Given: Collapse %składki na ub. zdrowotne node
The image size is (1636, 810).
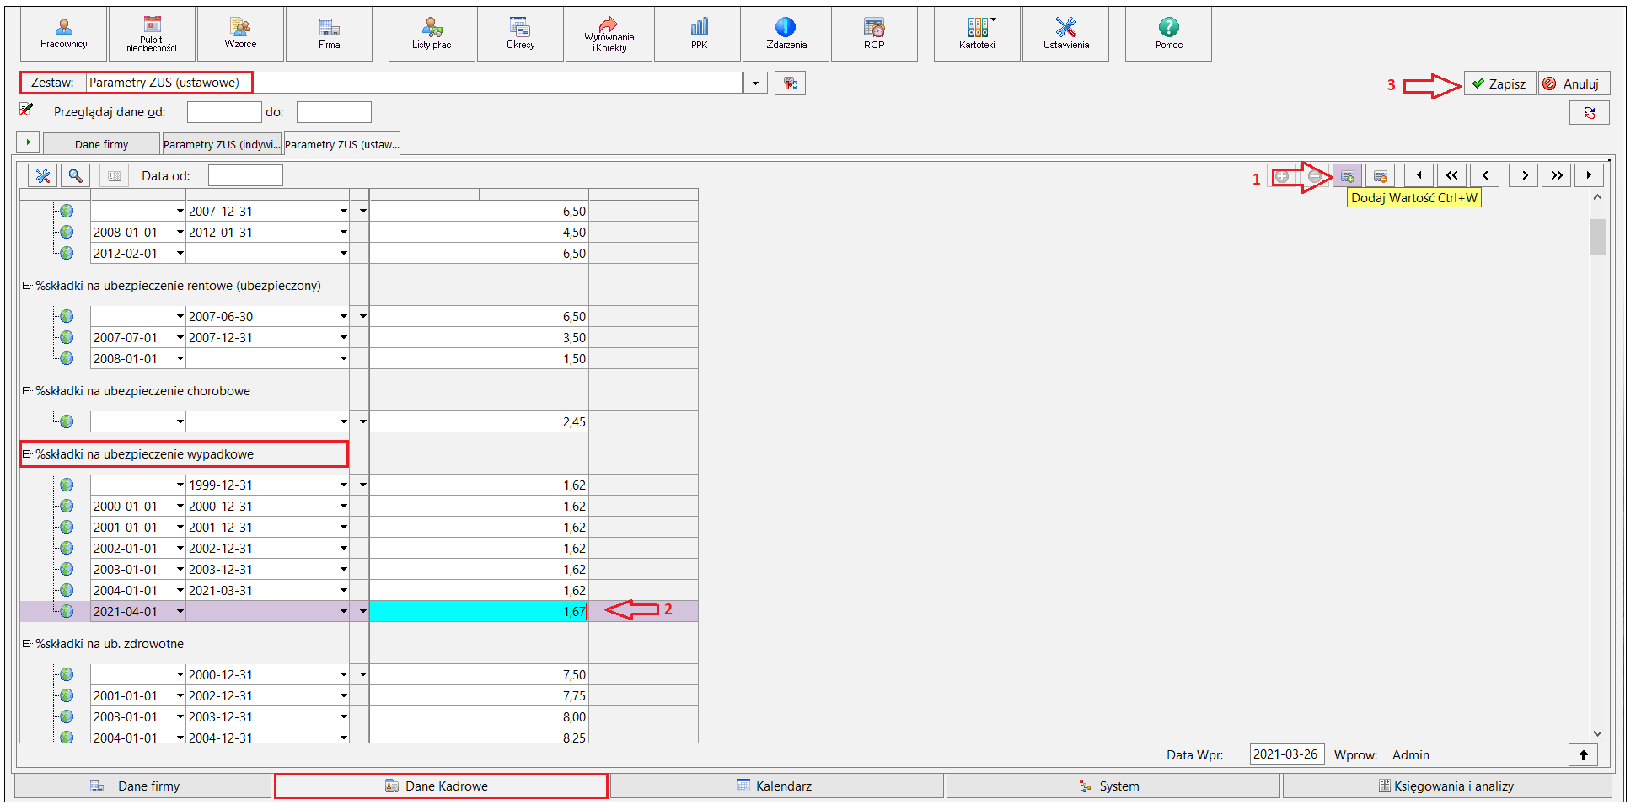Looking at the screenshot, I should coord(26,643).
